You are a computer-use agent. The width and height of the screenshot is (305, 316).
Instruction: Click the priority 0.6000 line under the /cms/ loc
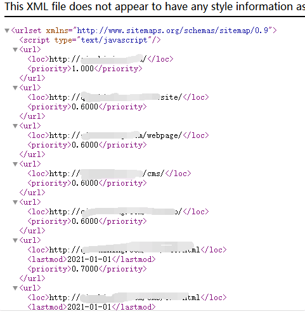[87, 183]
